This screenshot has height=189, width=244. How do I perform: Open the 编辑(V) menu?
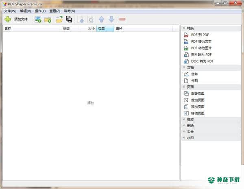click(26, 11)
